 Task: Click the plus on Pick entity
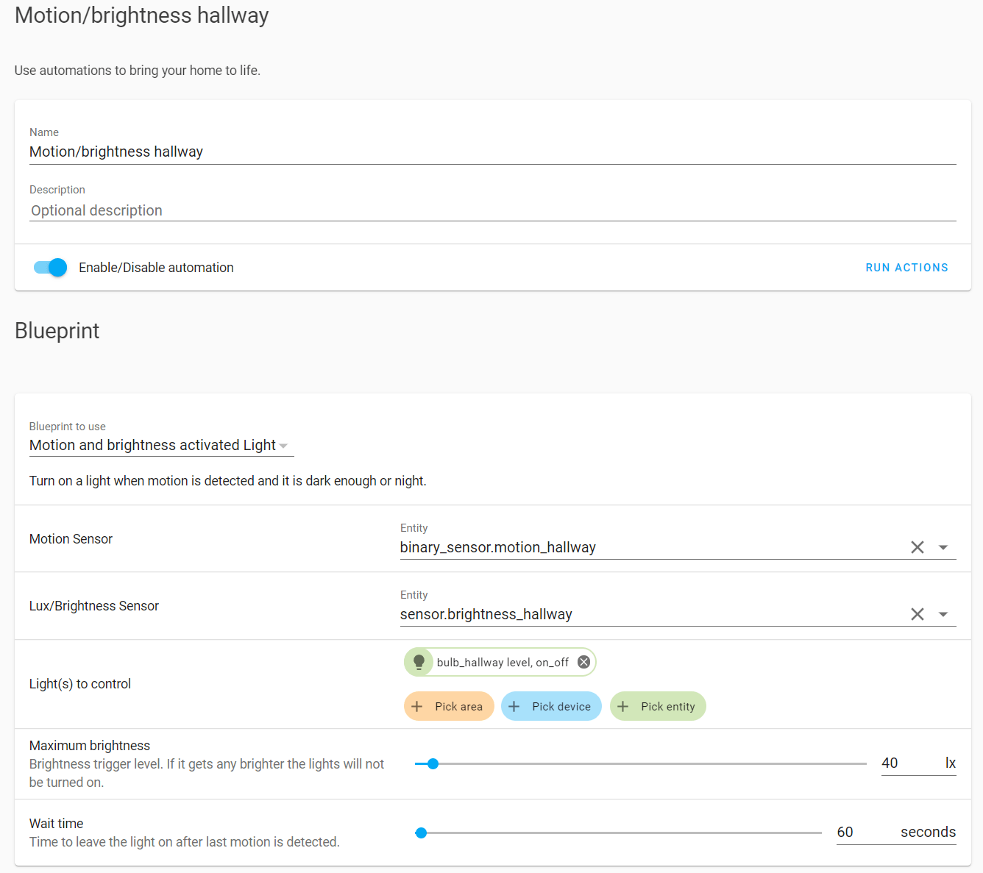622,706
